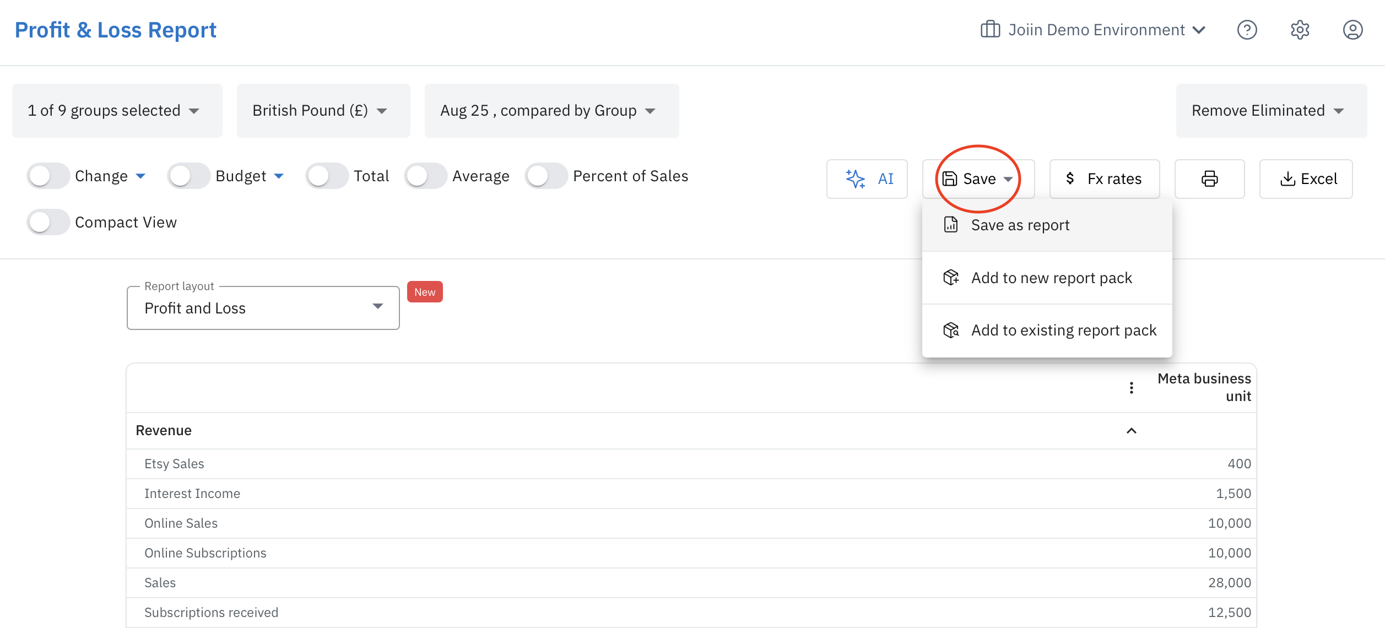
Task: Click three-dot menu beside Meta business unit
Action: [1131, 388]
